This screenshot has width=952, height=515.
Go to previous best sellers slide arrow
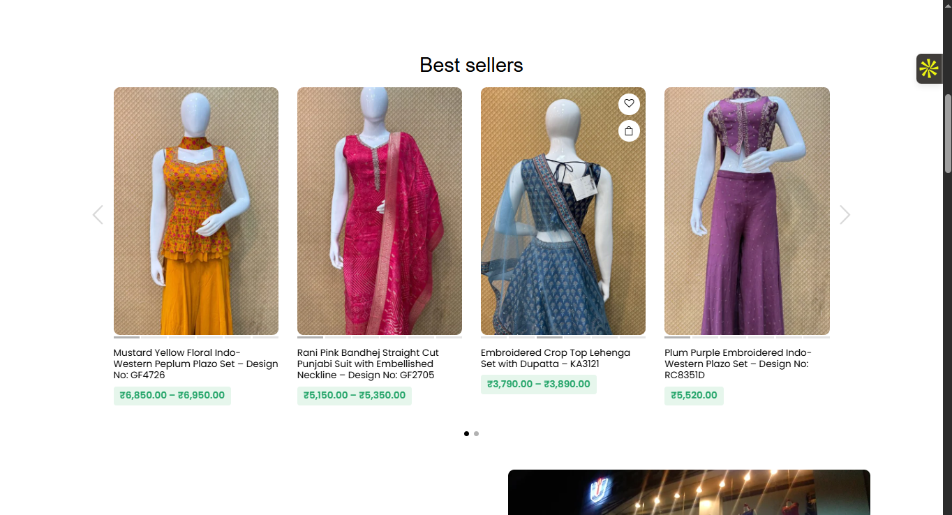[x=98, y=215]
